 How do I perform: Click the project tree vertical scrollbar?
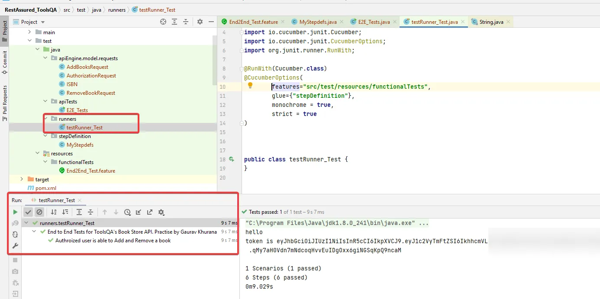tap(215, 61)
